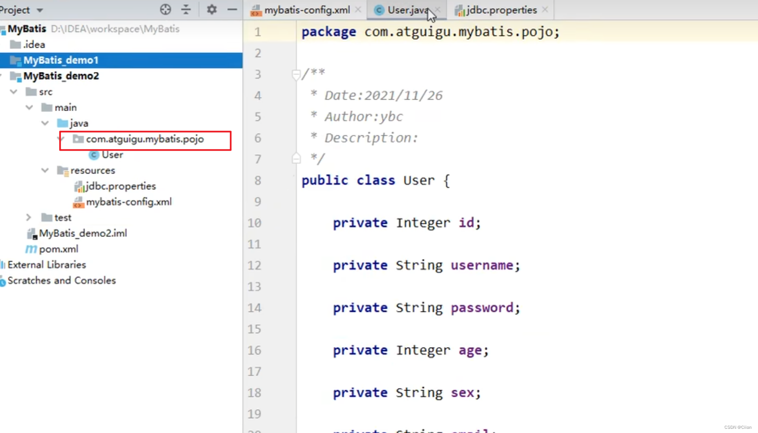Image resolution: width=758 pixels, height=433 pixels.
Task: Click the class name User in declaration
Action: [419, 180]
